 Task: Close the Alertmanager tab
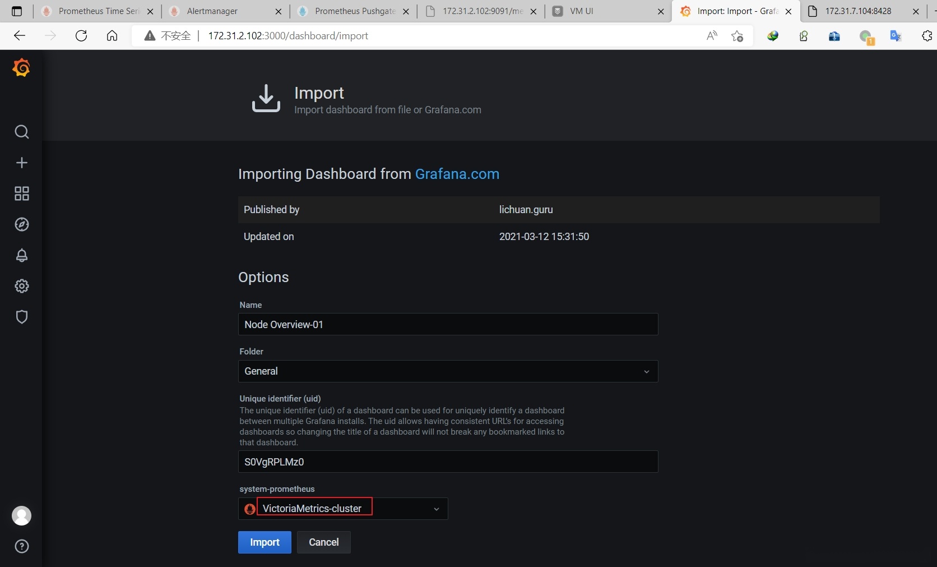coord(279,11)
